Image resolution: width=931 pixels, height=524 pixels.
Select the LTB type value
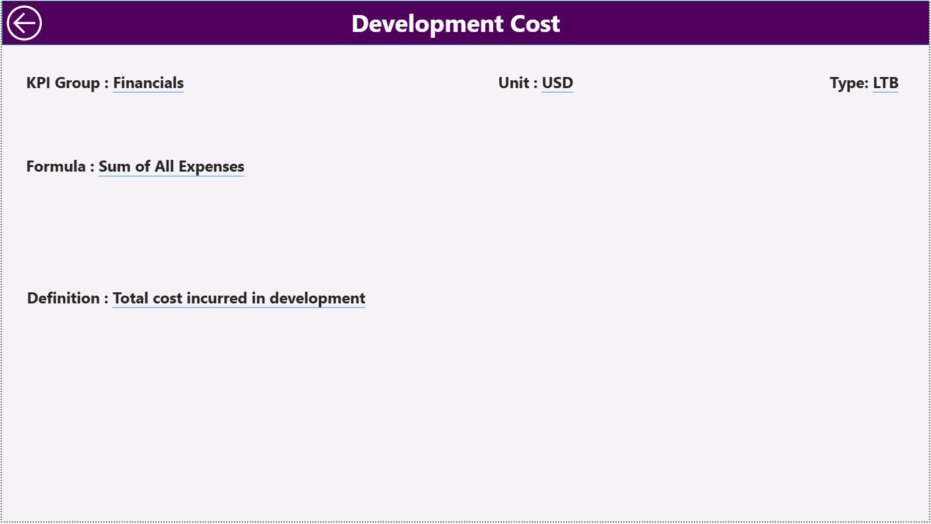click(886, 83)
